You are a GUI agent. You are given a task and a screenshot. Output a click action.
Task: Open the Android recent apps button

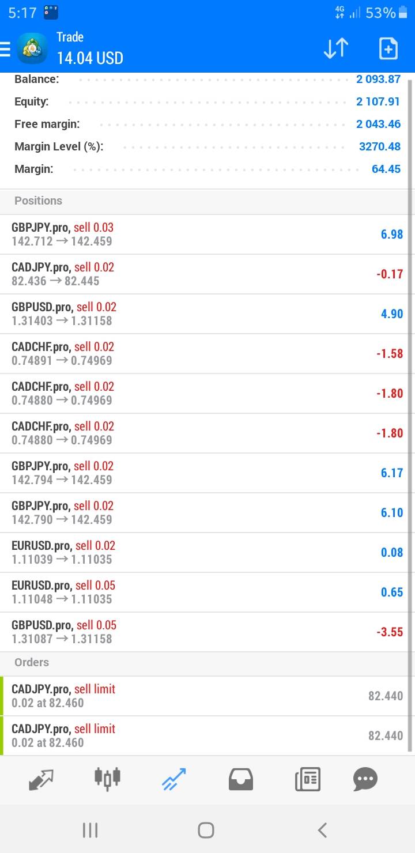pos(90,830)
